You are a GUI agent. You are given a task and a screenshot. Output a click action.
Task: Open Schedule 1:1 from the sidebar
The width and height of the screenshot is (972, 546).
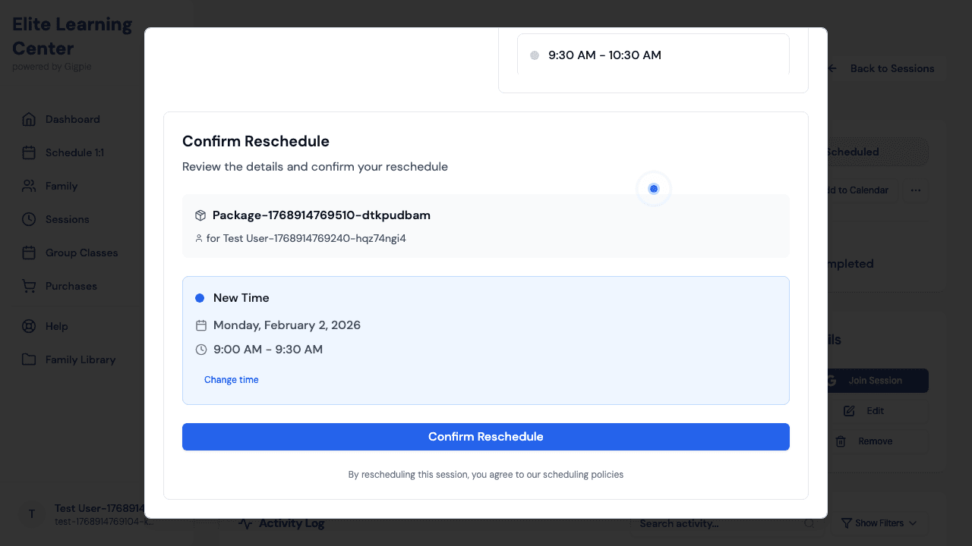27,152
